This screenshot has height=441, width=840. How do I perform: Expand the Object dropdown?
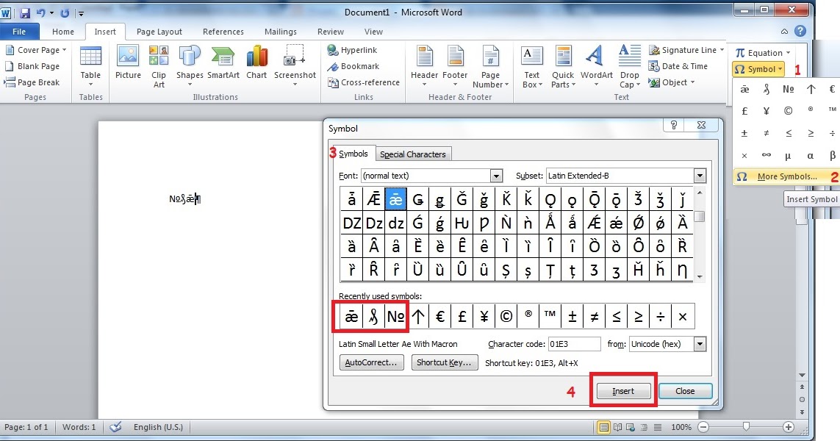click(x=693, y=82)
